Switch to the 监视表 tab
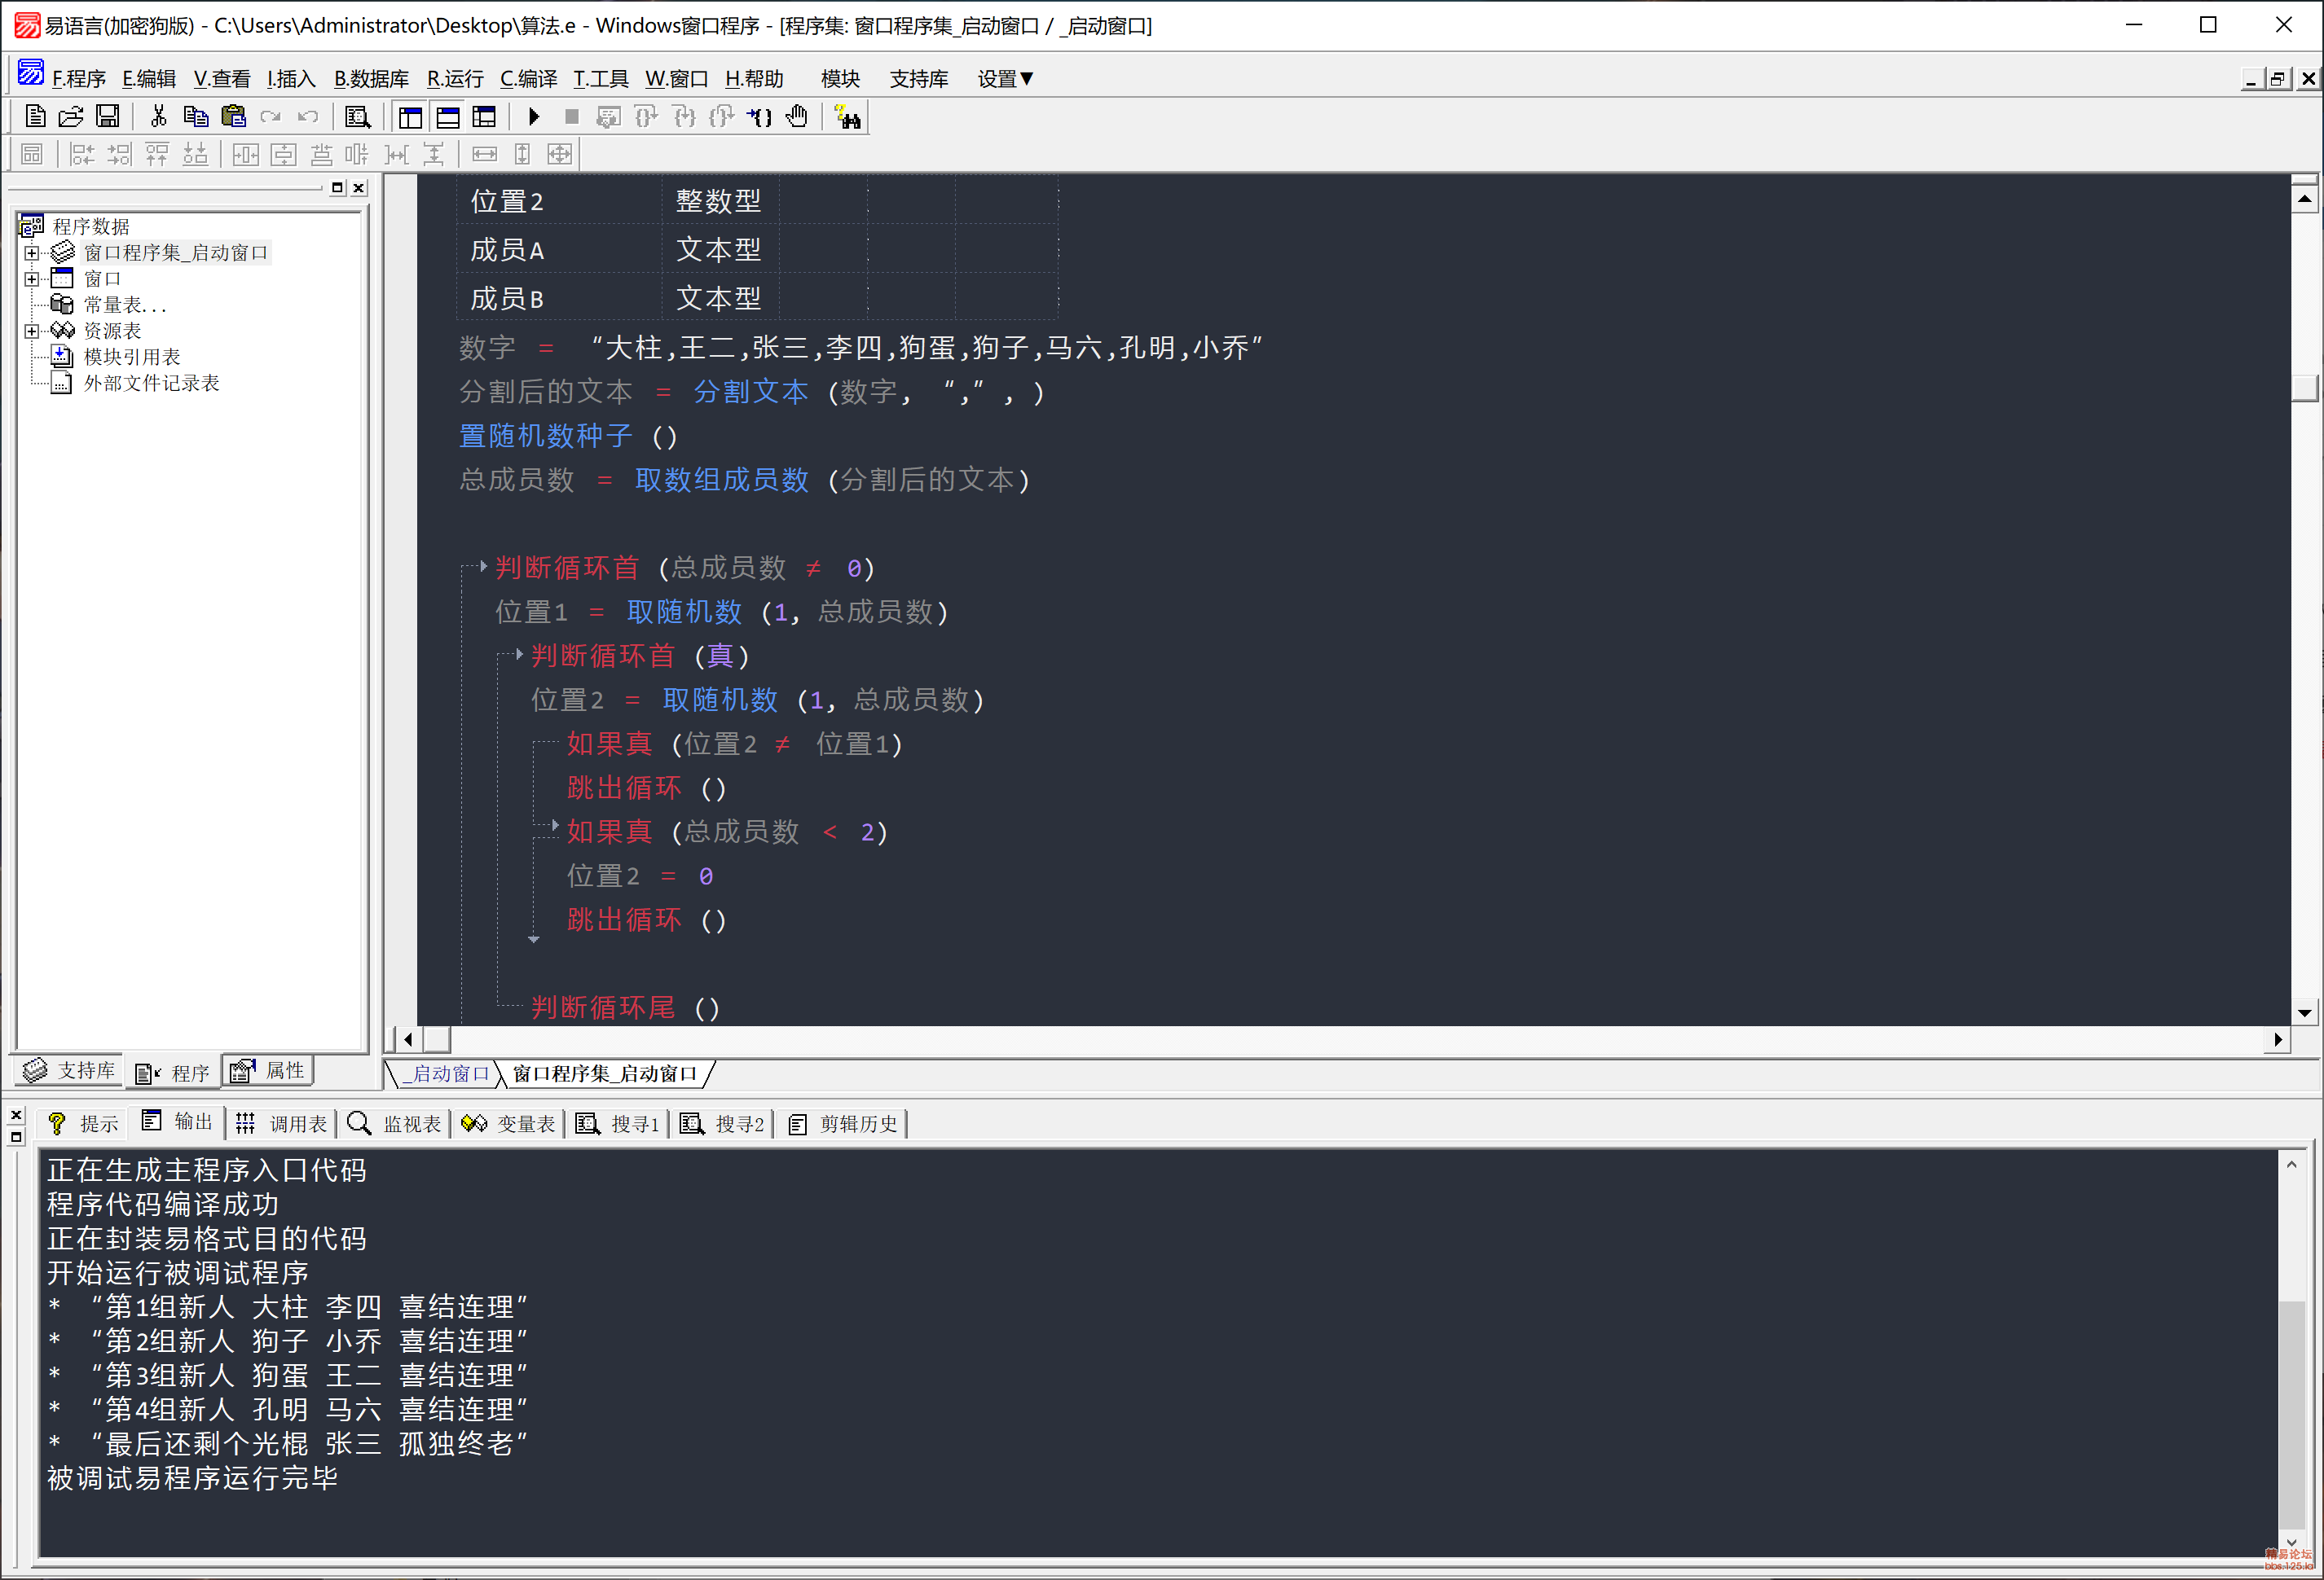 point(394,1123)
